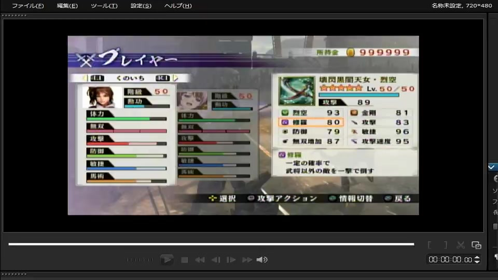
Task: Click the Lv. 50/50 weapon level
Action: point(391,89)
